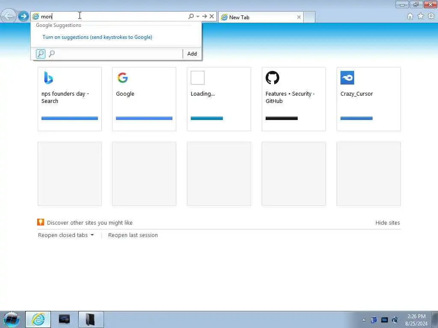Viewport: 438px width, 328px height.
Task: Click the orange lightbulb discover icon
Action: (41, 222)
